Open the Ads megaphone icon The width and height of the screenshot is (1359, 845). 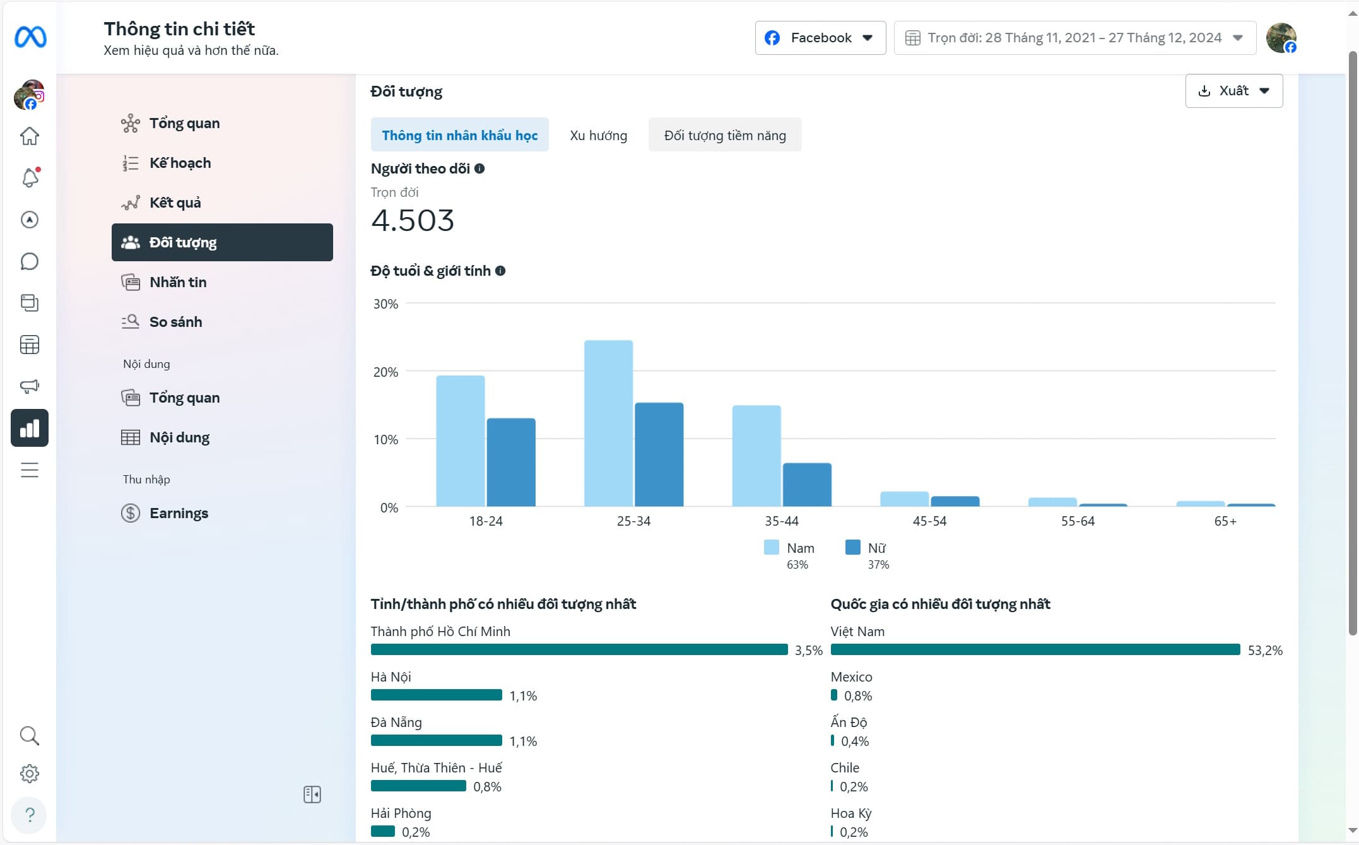pos(30,386)
